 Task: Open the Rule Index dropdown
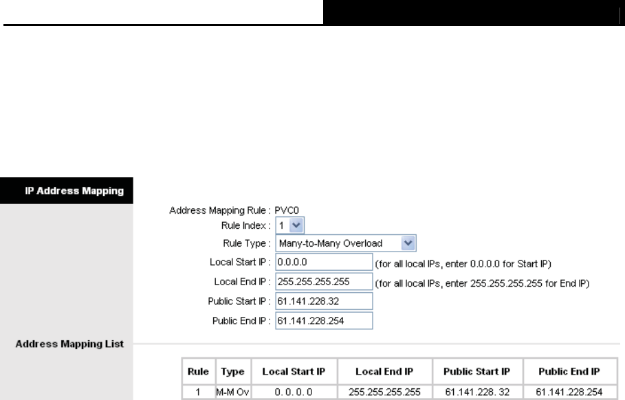pyautogui.click(x=289, y=225)
